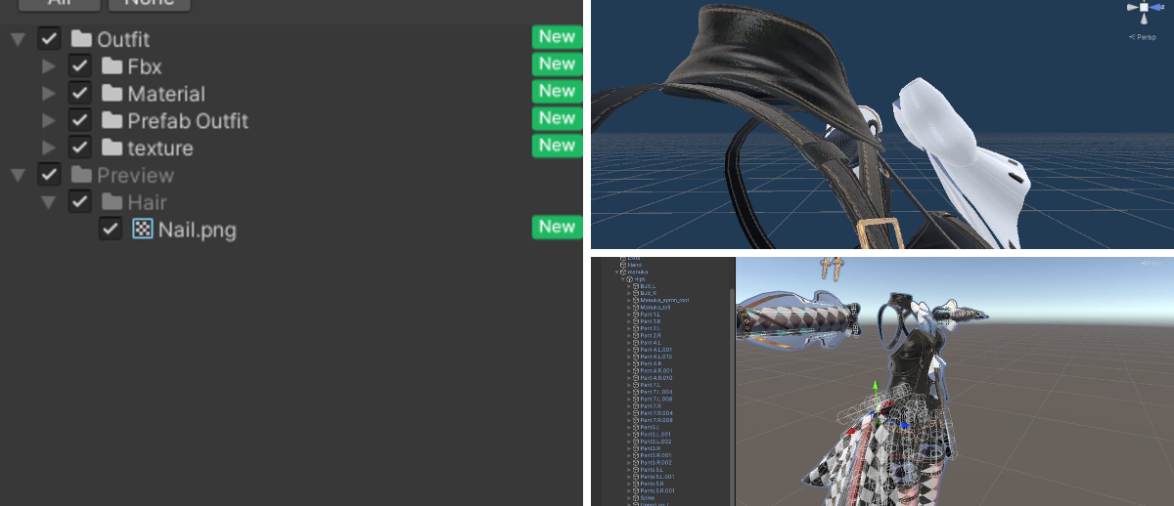Select Manuka_spron_root in the hierarchy
1174x506 pixels.
tap(664, 300)
